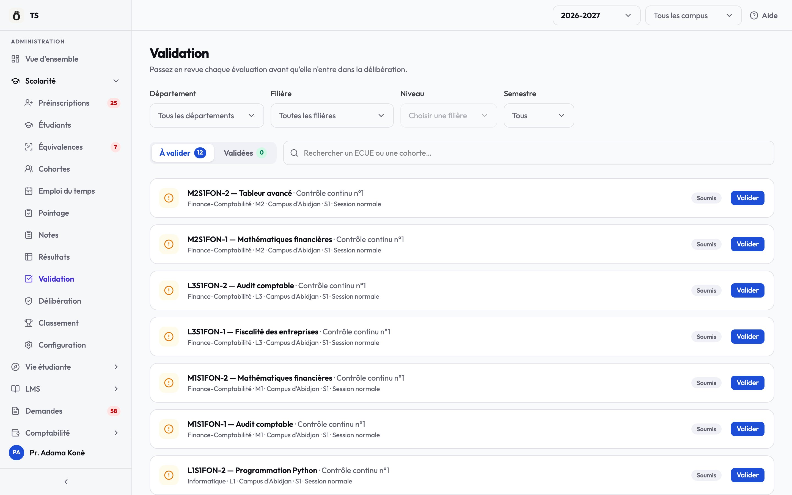Open the Semestre Tous dropdown
The width and height of the screenshot is (792, 495).
(538, 116)
